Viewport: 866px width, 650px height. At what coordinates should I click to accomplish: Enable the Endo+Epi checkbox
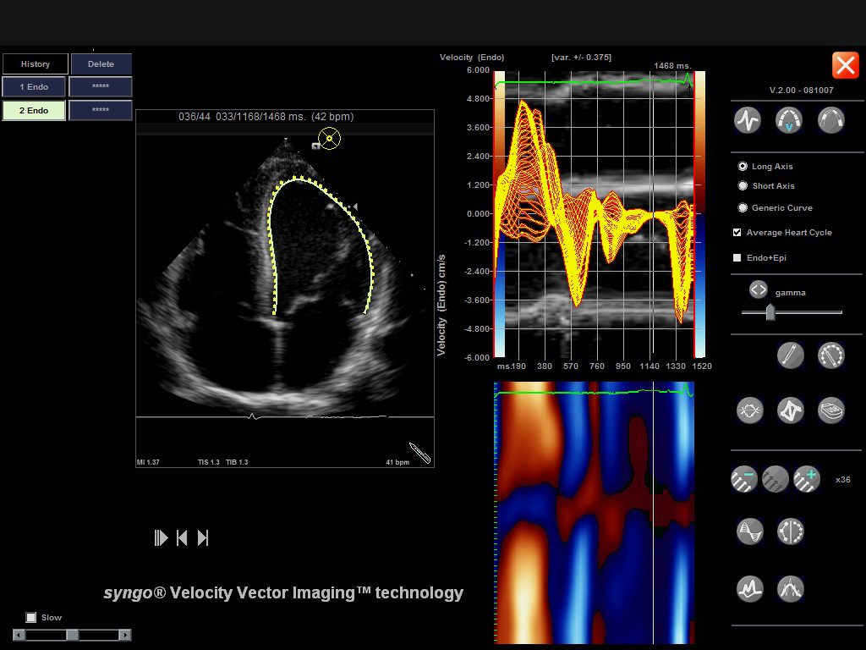coord(737,258)
